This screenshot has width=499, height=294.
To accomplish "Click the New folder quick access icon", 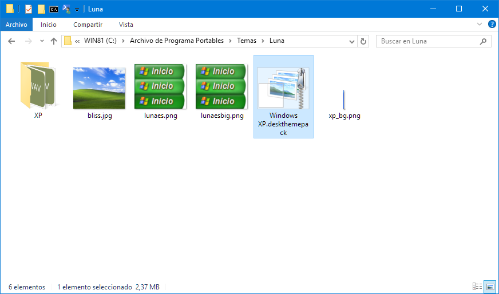I will pyautogui.click(x=41, y=9).
